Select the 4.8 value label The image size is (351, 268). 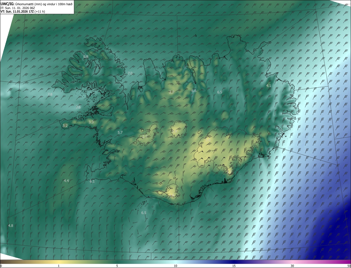coord(10,226)
